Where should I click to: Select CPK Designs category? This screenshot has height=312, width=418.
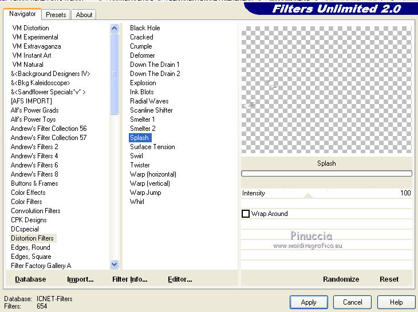click(x=29, y=220)
